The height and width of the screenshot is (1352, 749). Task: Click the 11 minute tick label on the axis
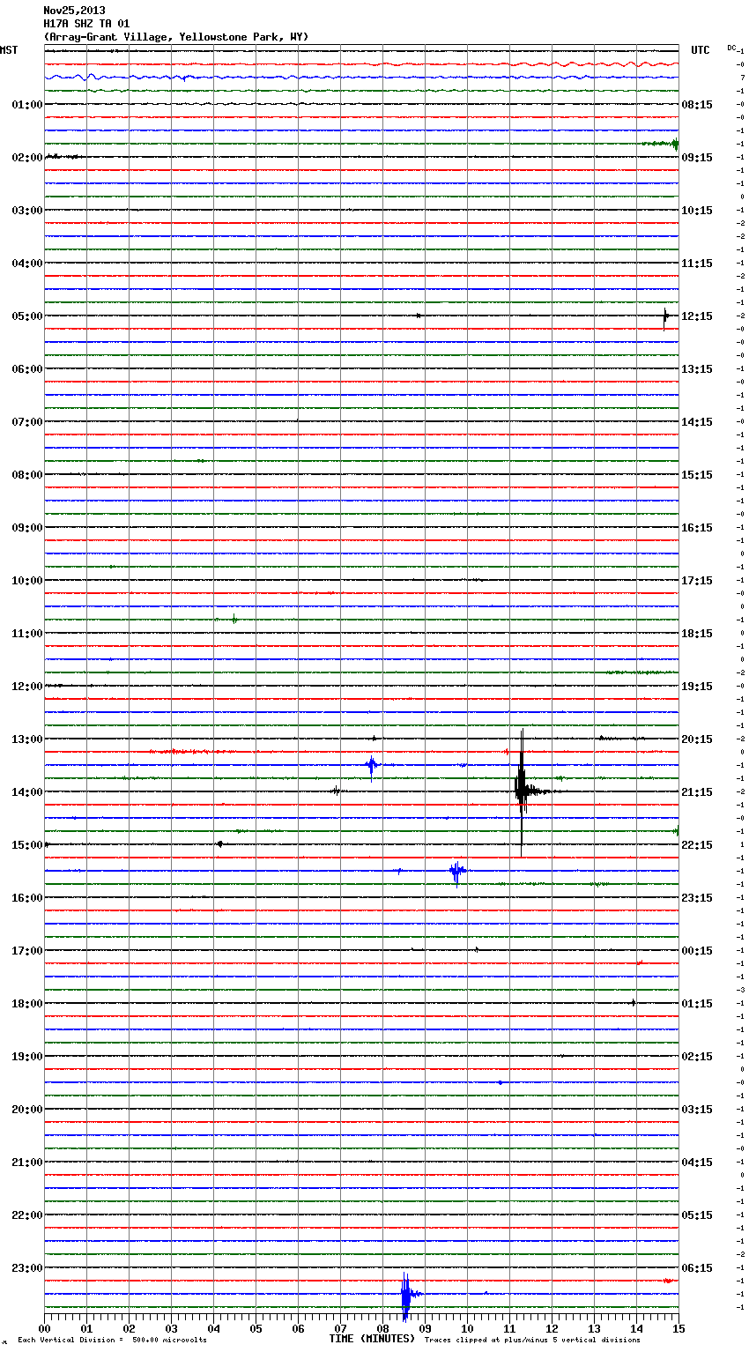coord(509,1328)
